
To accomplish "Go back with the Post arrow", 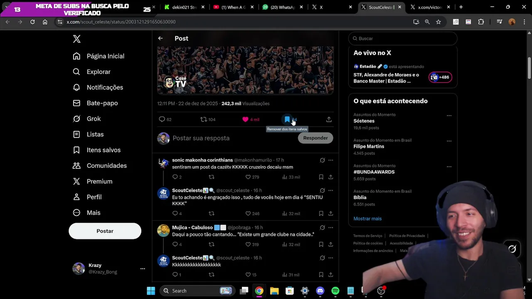I will click(x=160, y=38).
